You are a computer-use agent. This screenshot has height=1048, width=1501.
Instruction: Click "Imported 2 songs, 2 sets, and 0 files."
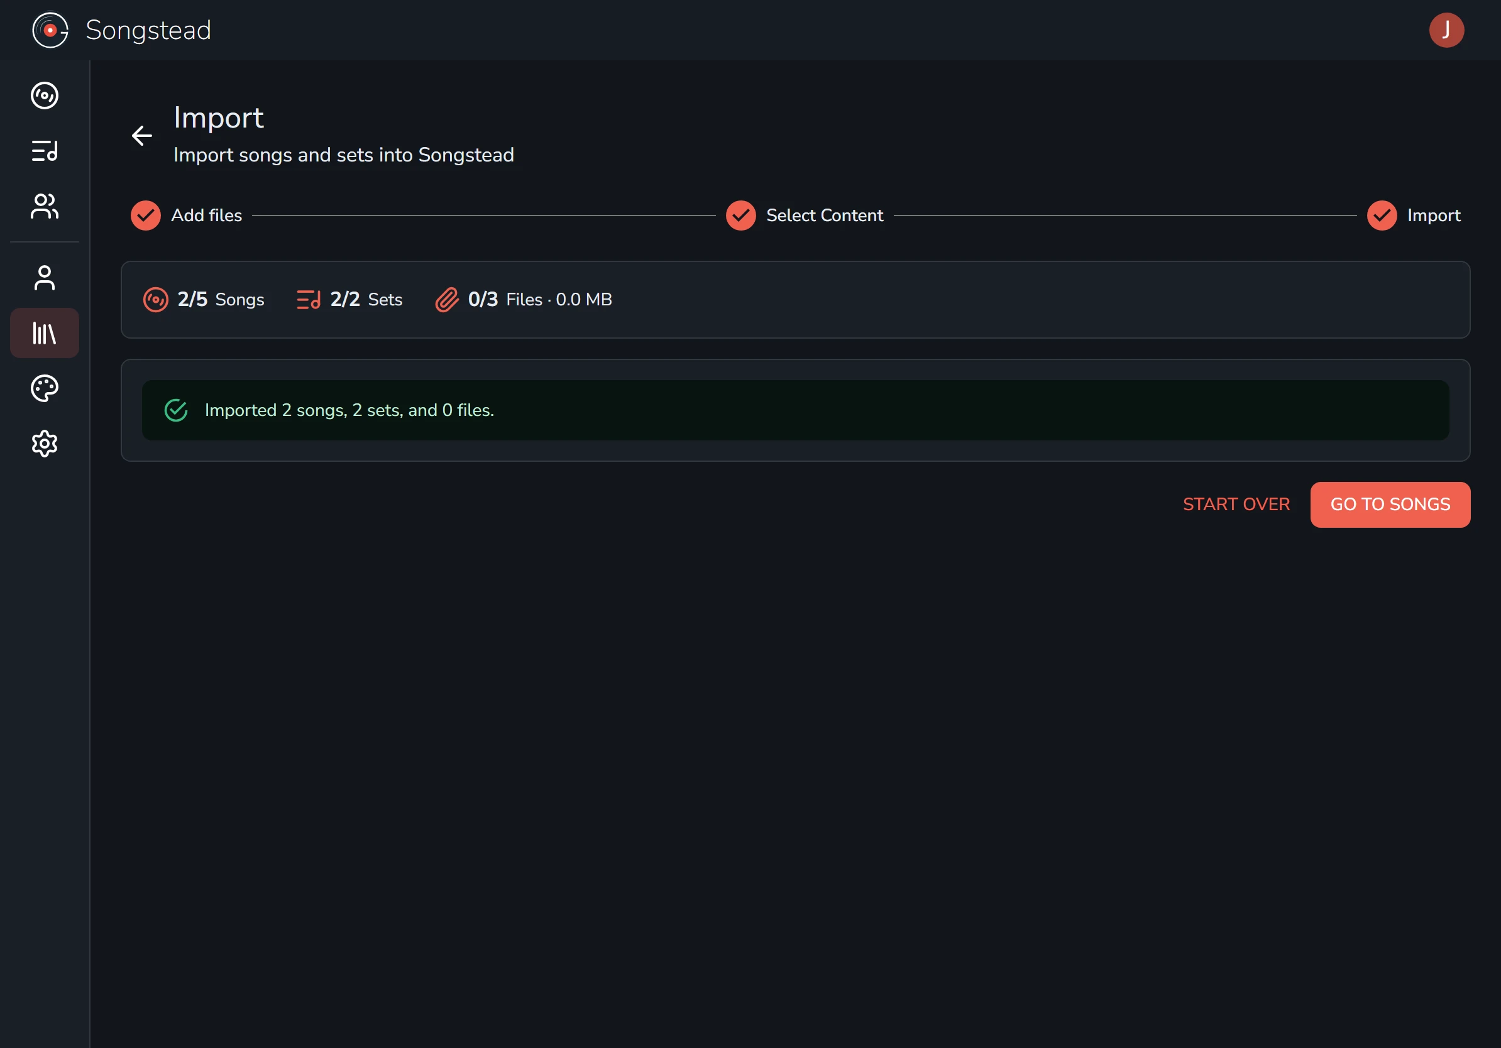(349, 410)
